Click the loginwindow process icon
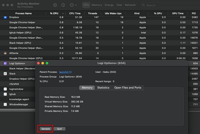 (x=5, y=89)
